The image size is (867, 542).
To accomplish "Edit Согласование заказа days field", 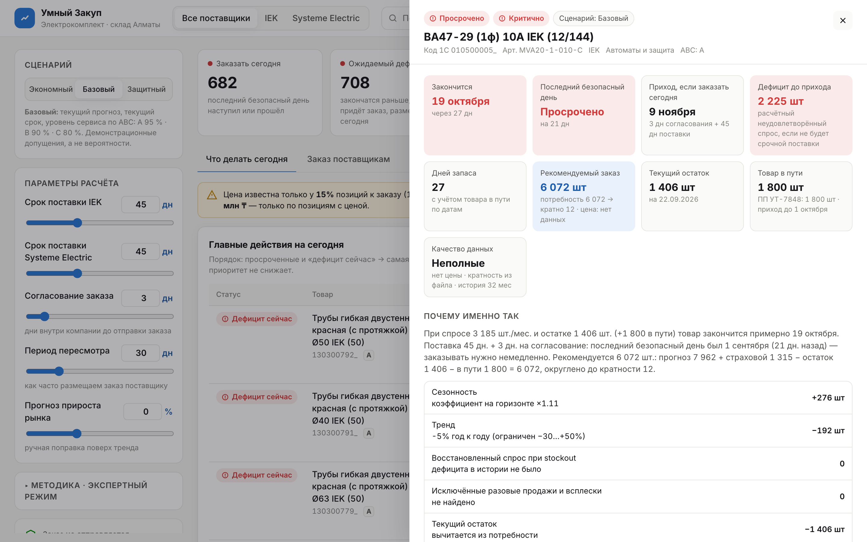I will (x=141, y=298).
